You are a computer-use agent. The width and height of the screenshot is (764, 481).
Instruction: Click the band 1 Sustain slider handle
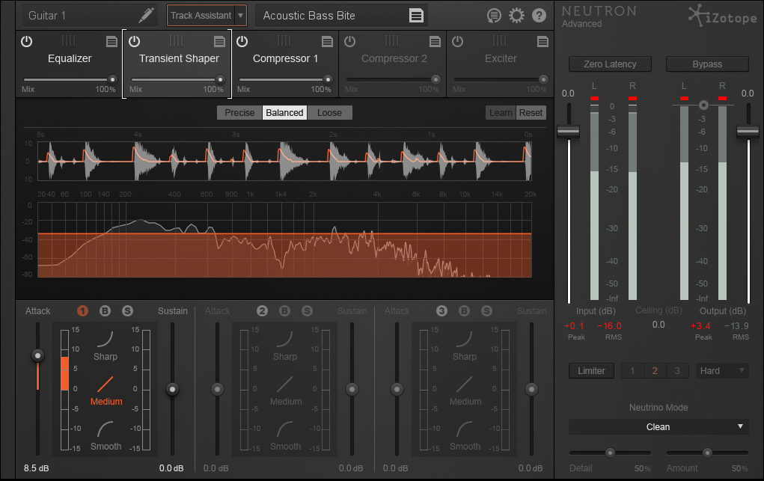[x=173, y=389]
